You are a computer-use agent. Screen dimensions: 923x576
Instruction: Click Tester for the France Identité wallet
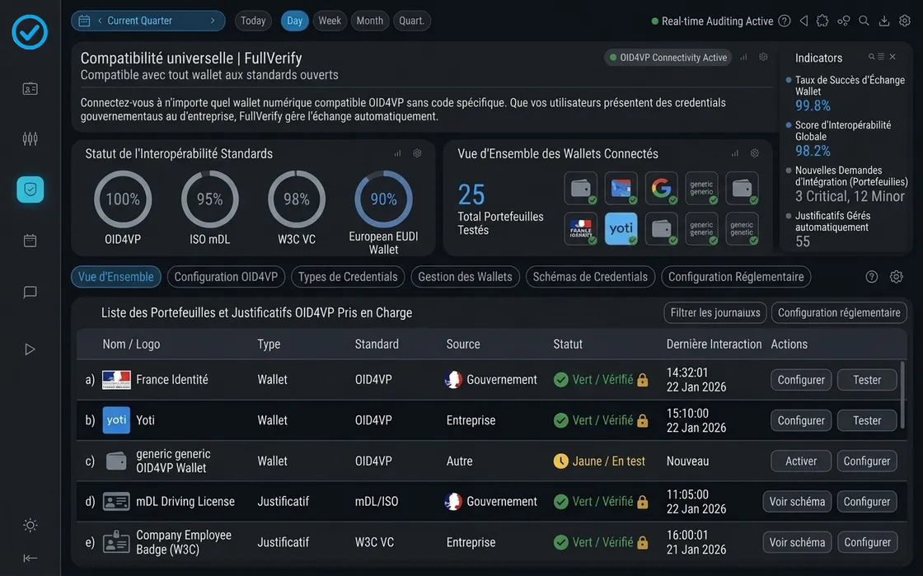click(866, 380)
